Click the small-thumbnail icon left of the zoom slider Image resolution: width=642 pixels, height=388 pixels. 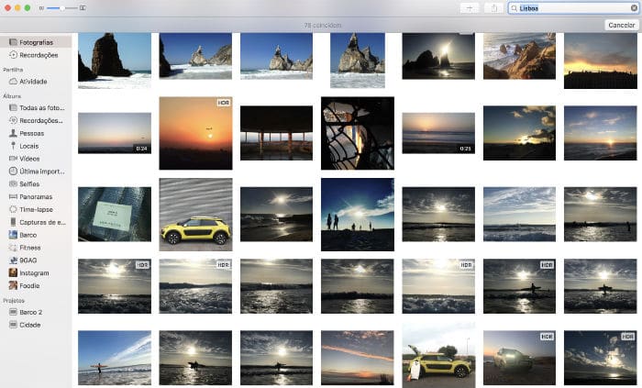click(41, 7)
